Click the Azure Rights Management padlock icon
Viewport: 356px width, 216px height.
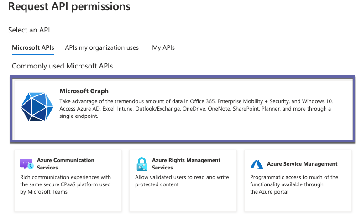coord(141,164)
